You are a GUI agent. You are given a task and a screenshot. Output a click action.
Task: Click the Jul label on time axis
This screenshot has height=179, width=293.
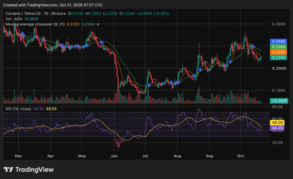(x=145, y=156)
